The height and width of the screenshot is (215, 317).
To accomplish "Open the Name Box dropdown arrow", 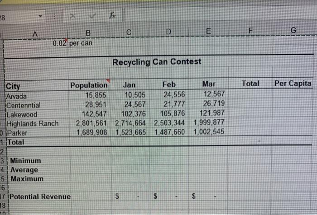I will (x=40, y=16).
